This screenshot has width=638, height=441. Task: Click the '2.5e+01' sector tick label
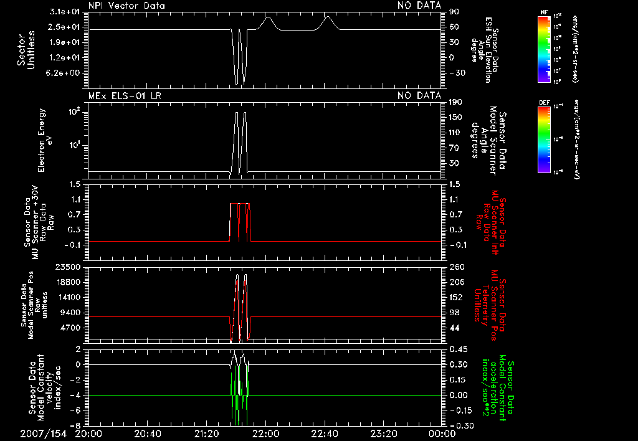64,27
